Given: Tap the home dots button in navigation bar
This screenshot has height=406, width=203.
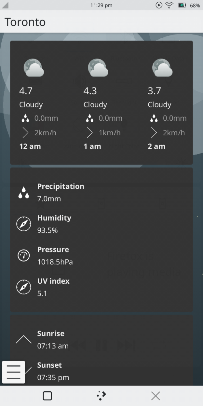Looking at the screenshot, I should [101, 396].
